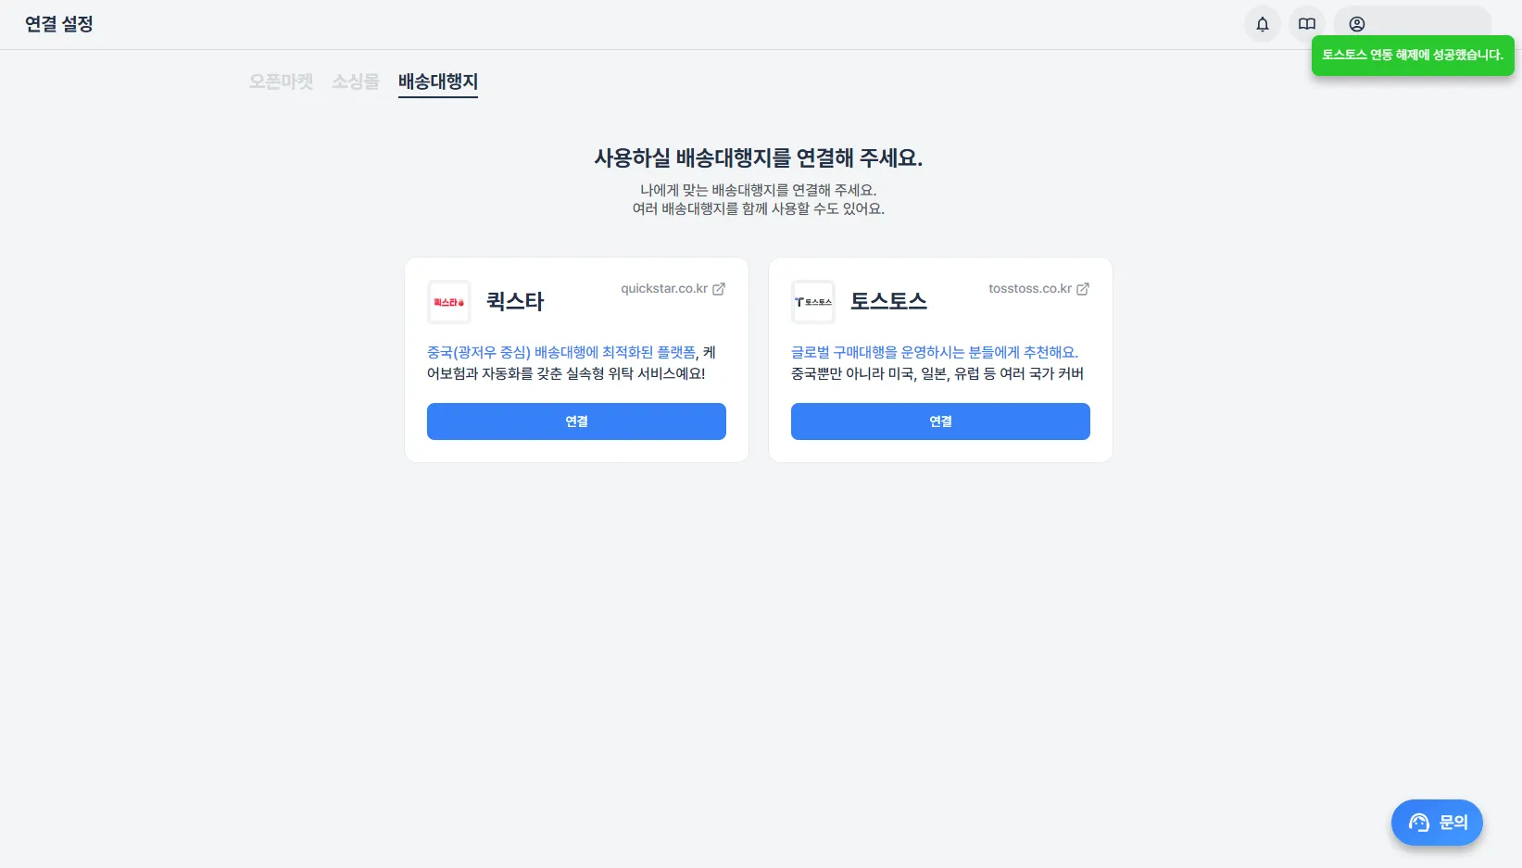Open the quickstar.co.kr link text
This screenshot has width=1522, height=868.
click(663, 289)
